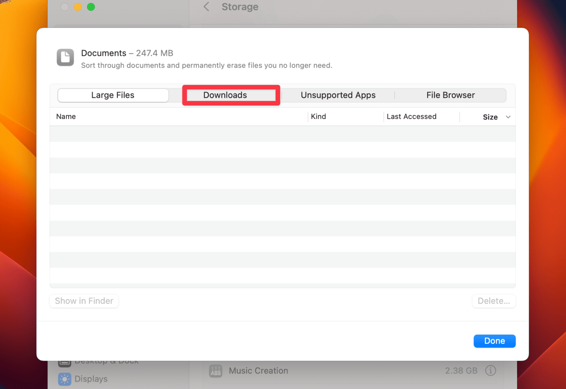Sort files by the Name column
The image size is (566, 389).
pos(66,117)
